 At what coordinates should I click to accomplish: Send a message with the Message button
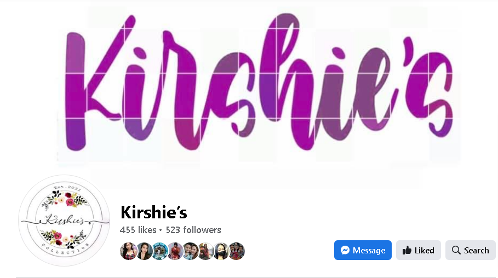pyautogui.click(x=363, y=250)
